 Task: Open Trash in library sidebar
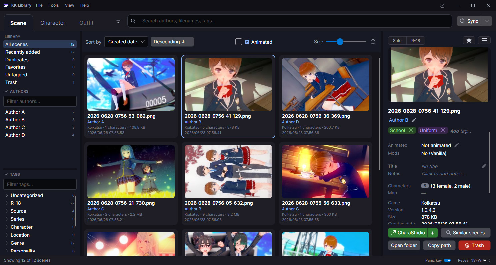point(40,82)
